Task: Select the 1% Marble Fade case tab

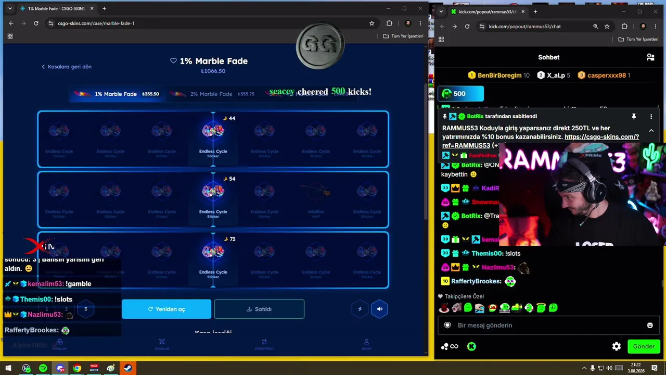Action: click(x=116, y=94)
